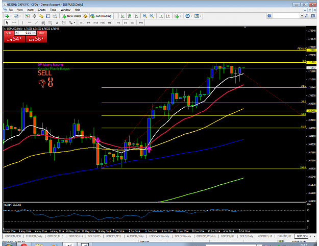Toggle chart shift
The height and width of the screenshot is (246, 319).
coord(168,16)
